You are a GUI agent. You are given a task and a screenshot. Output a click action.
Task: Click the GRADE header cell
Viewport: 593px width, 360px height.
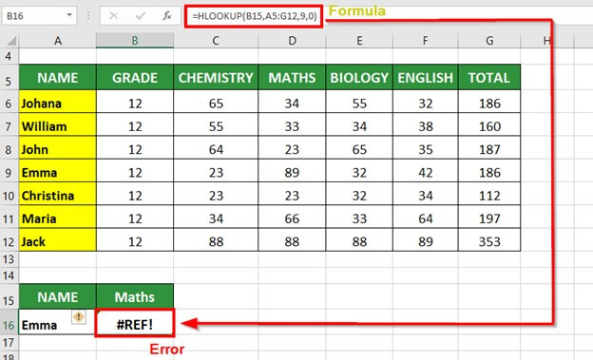(135, 78)
